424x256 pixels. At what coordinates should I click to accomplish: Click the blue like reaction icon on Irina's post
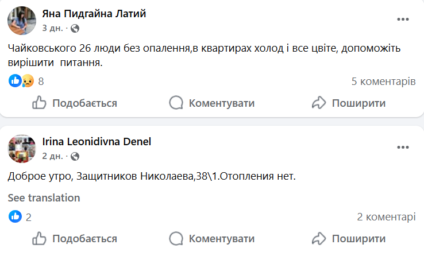click(x=16, y=217)
